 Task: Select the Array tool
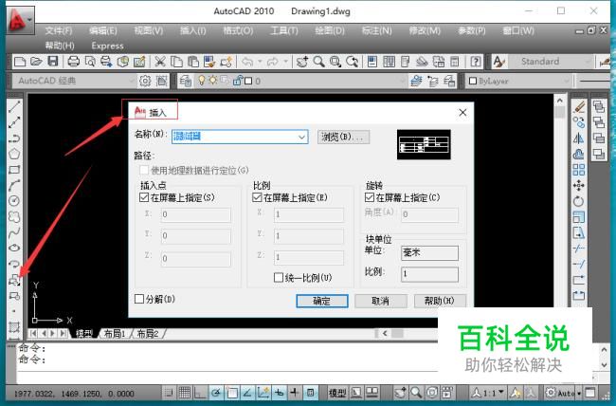point(579,170)
